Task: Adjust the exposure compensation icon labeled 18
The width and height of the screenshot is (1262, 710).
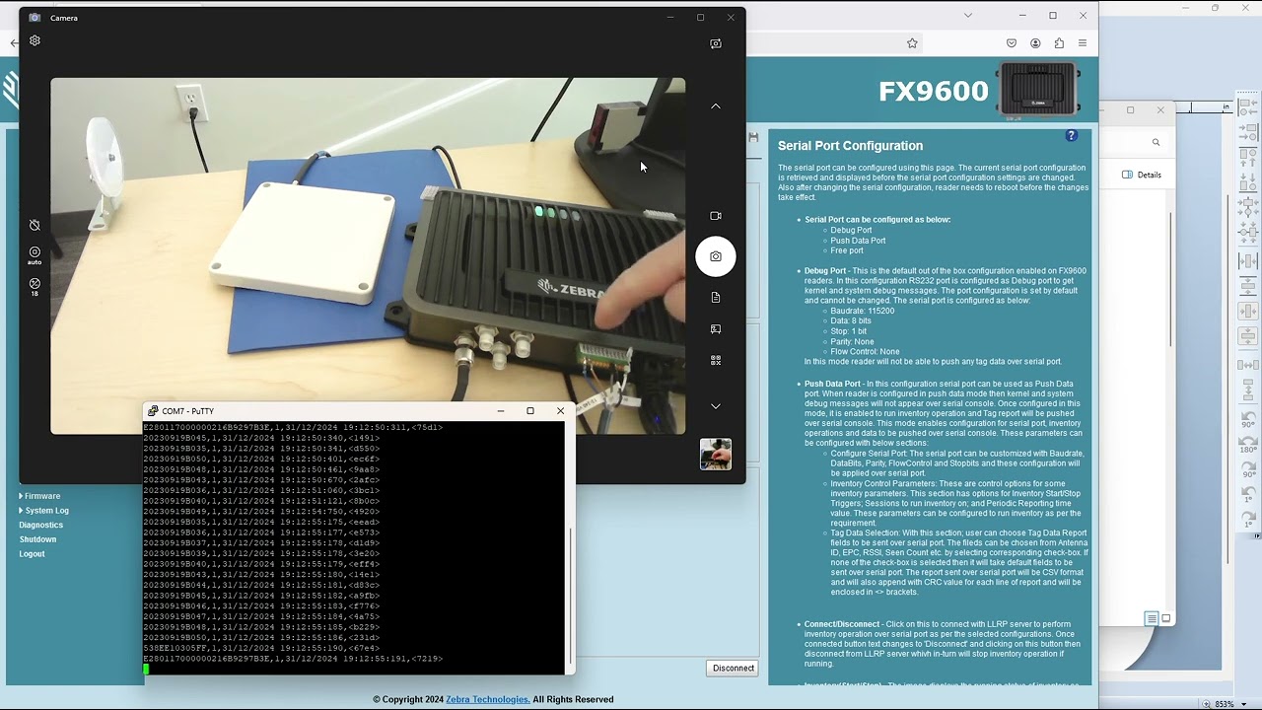Action: pyautogui.click(x=35, y=287)
